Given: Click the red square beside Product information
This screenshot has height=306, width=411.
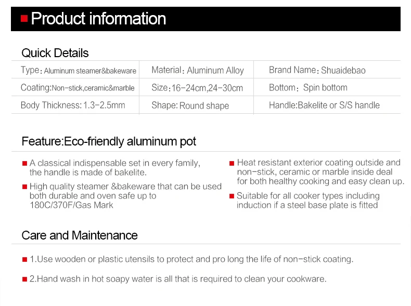Looking at the screenshot, I should (24, 19).
